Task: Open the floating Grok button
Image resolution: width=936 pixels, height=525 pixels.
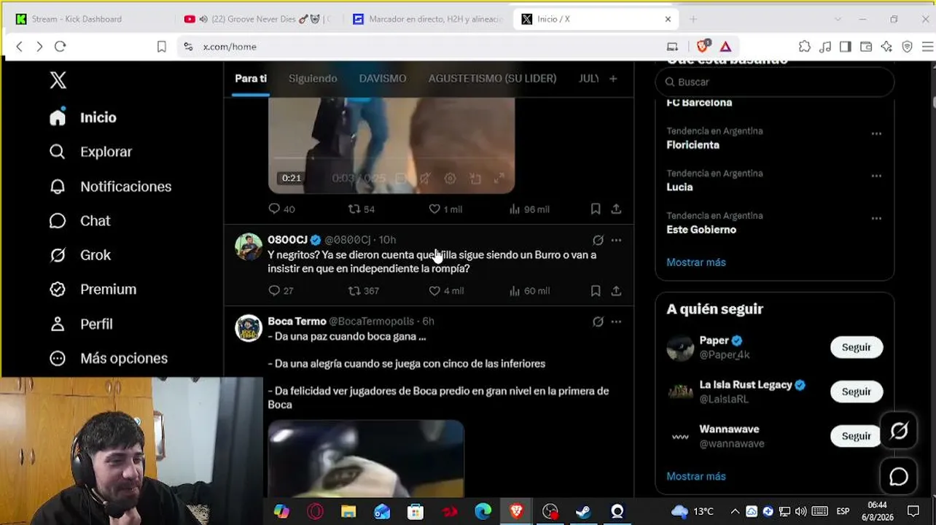Action: pos(899,431)
